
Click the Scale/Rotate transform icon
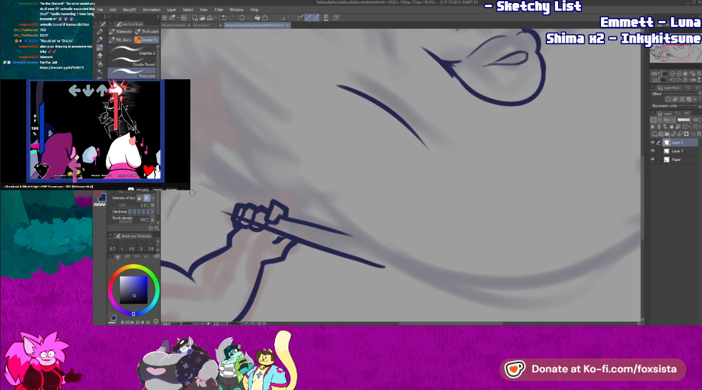pos(265,18)
